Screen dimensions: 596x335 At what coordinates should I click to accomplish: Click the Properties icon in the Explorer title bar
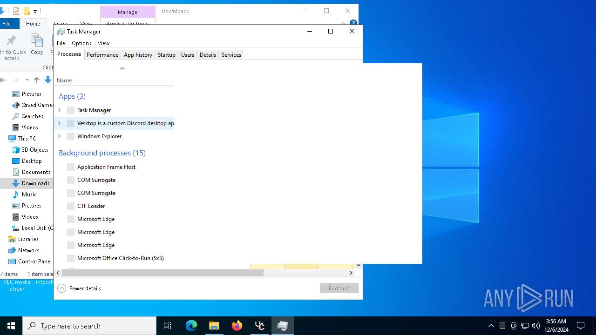tap(16, 11)
